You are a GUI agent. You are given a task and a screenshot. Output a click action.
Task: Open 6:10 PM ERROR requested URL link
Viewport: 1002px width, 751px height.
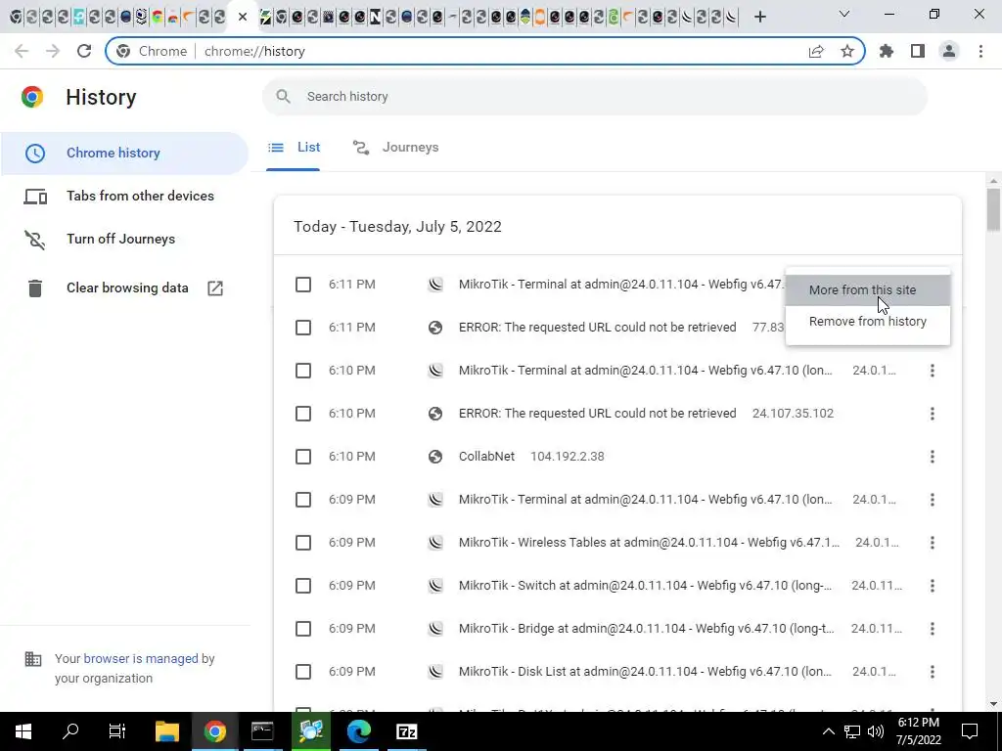point(598,414)
